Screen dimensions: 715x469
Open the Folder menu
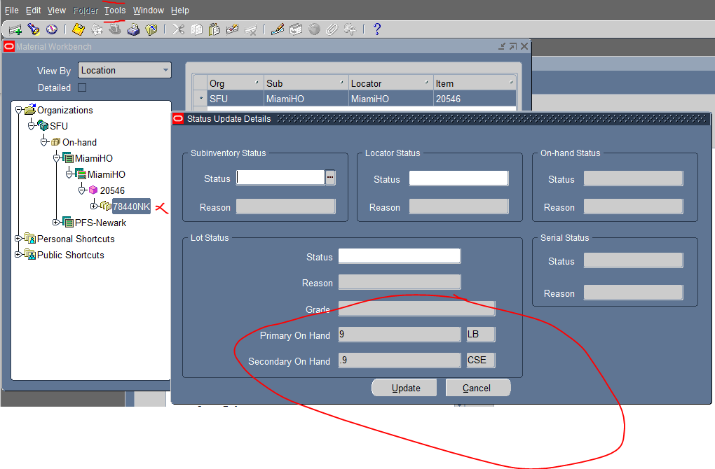(85, 10)
